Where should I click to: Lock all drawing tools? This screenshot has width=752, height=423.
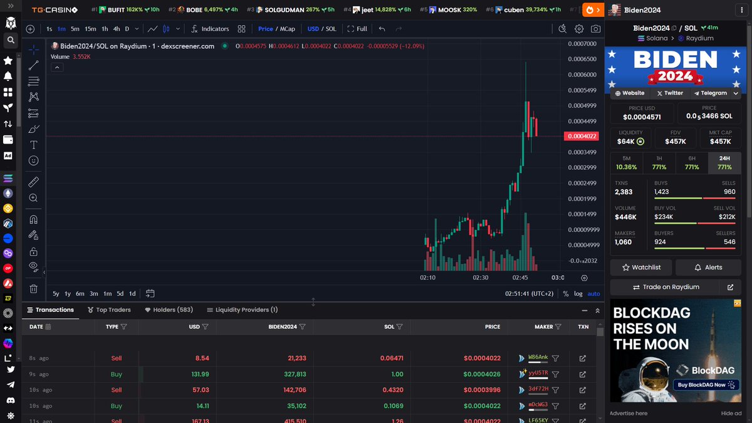(x=34, y=251)
